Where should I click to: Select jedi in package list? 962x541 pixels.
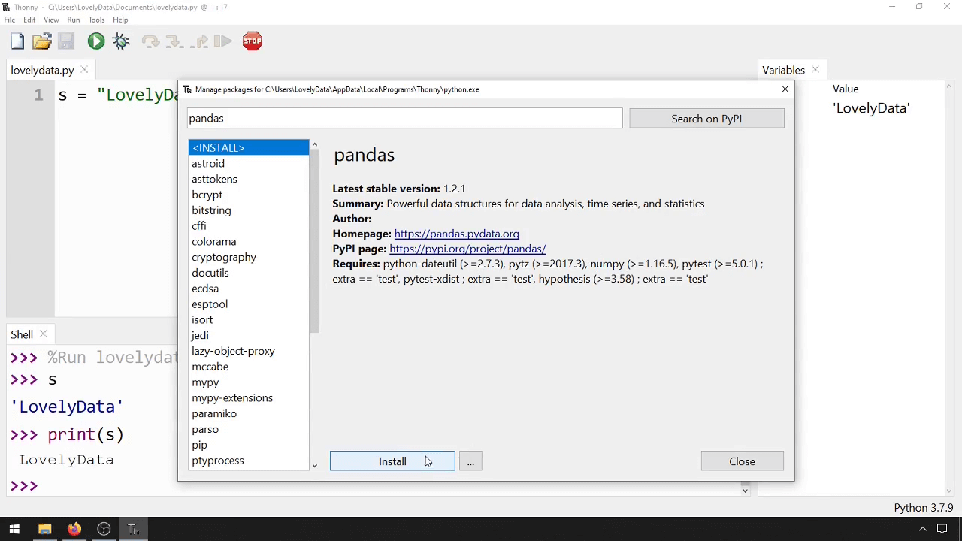click(x=248, y=335)
